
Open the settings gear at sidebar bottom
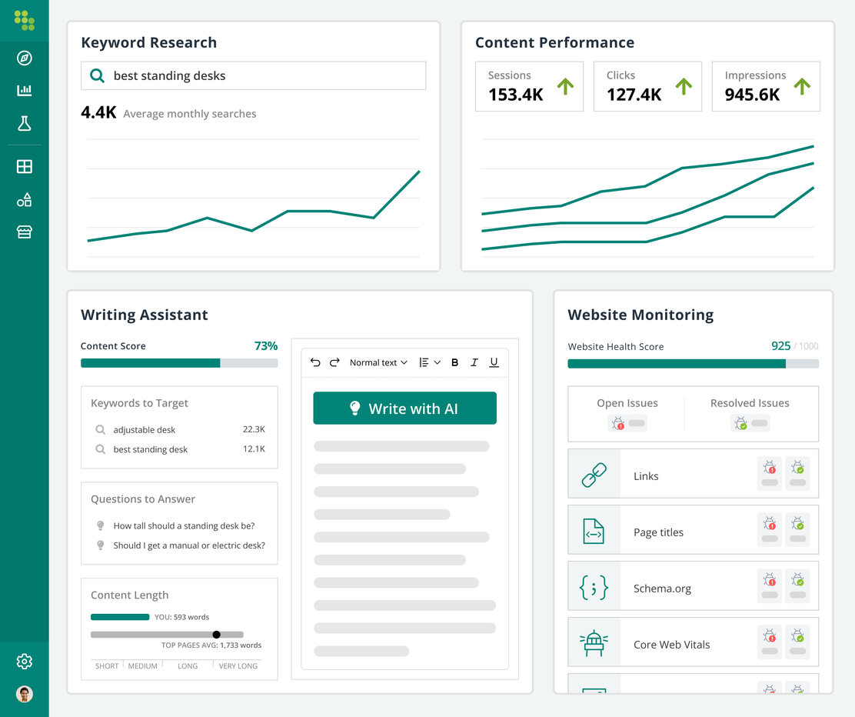[24, 662]
